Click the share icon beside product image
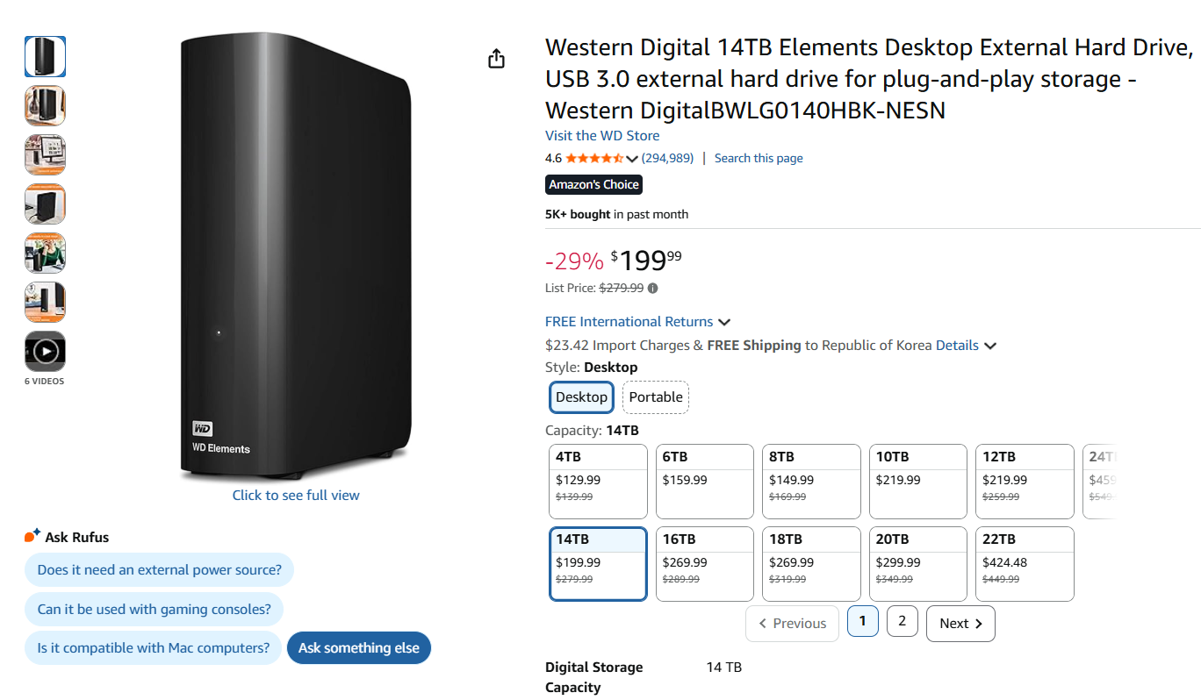 point(497,59)
